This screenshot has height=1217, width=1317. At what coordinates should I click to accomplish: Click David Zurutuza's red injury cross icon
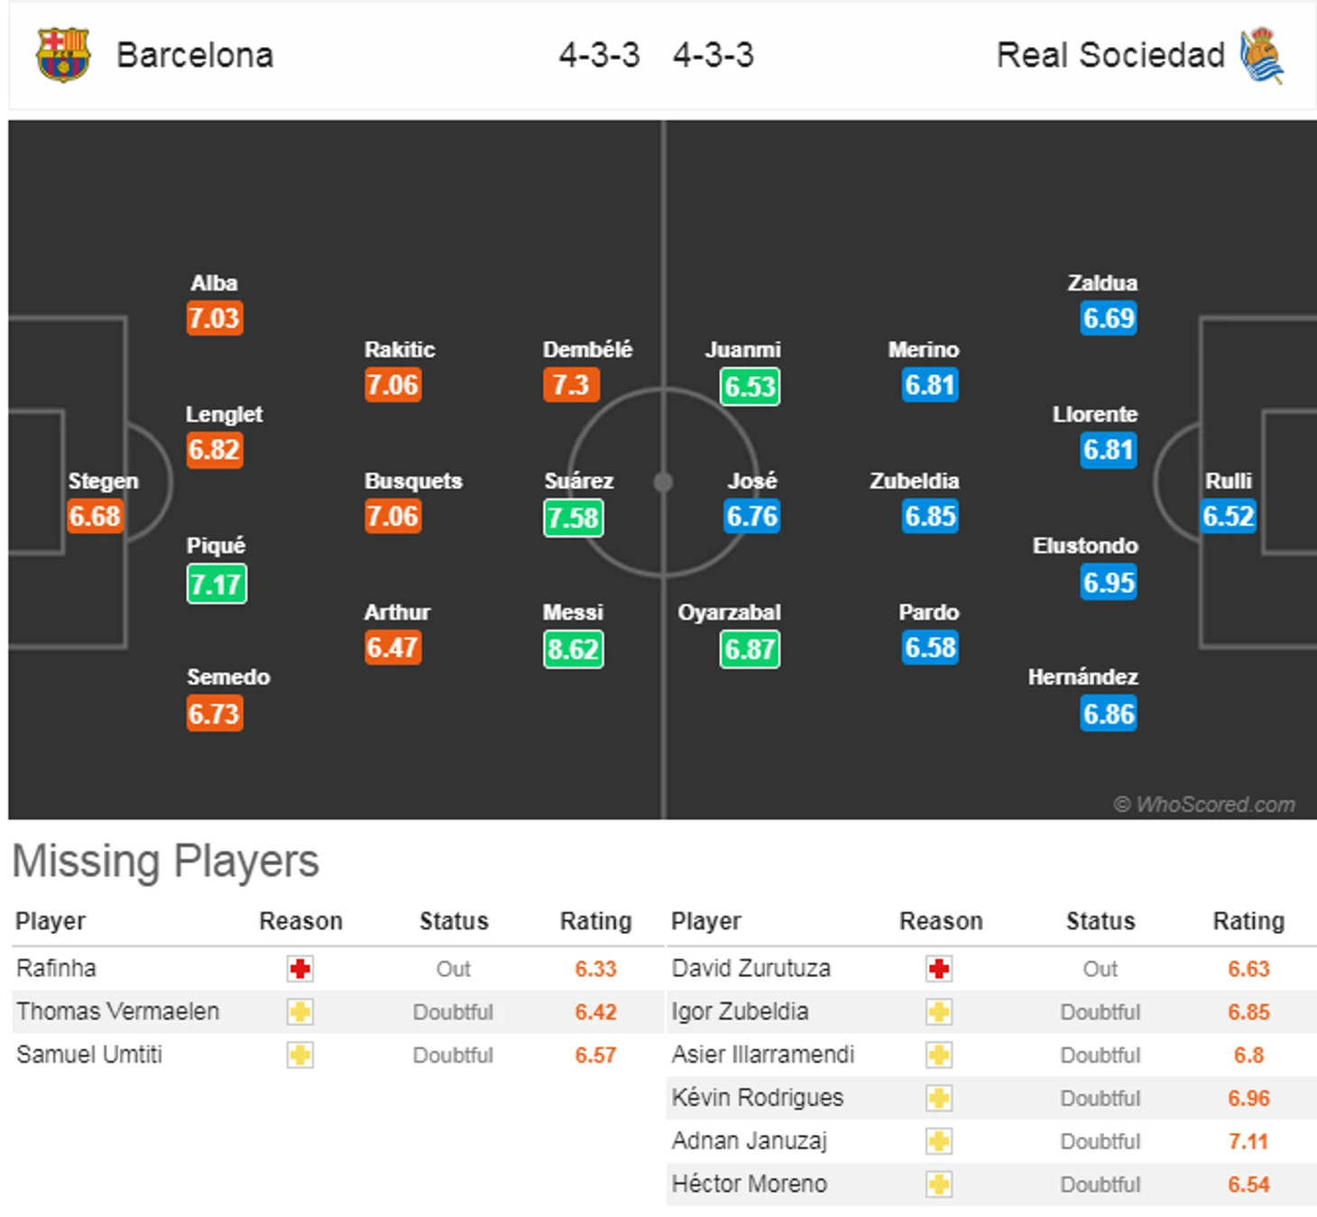939,969
